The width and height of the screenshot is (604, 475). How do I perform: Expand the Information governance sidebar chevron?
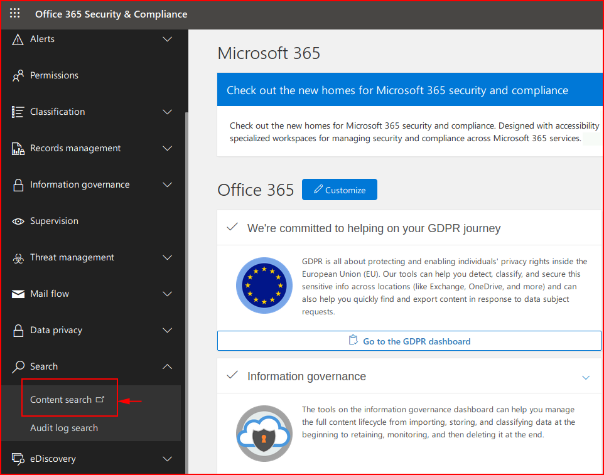coord(167,184)
